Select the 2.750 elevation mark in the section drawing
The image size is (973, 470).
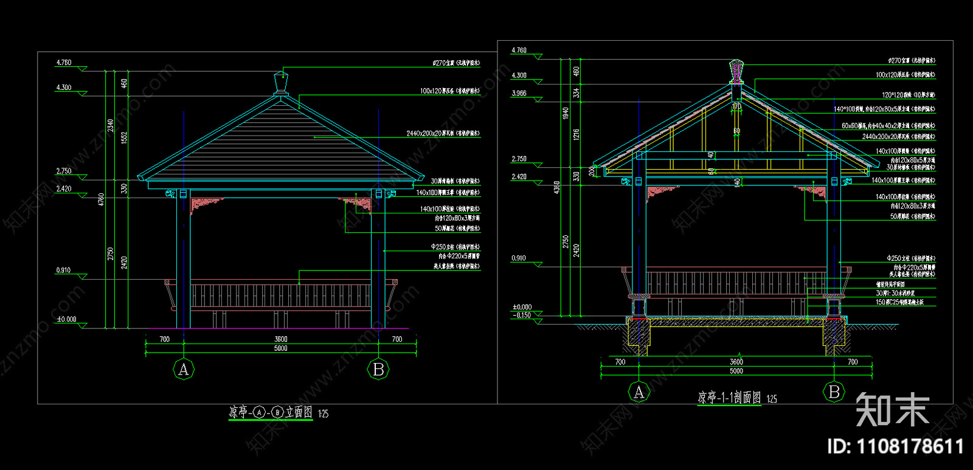pyautogui.click(x=519, y=159)
